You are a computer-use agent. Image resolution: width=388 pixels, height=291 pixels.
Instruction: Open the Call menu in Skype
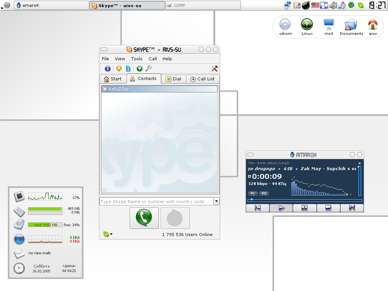click(153, 59)
